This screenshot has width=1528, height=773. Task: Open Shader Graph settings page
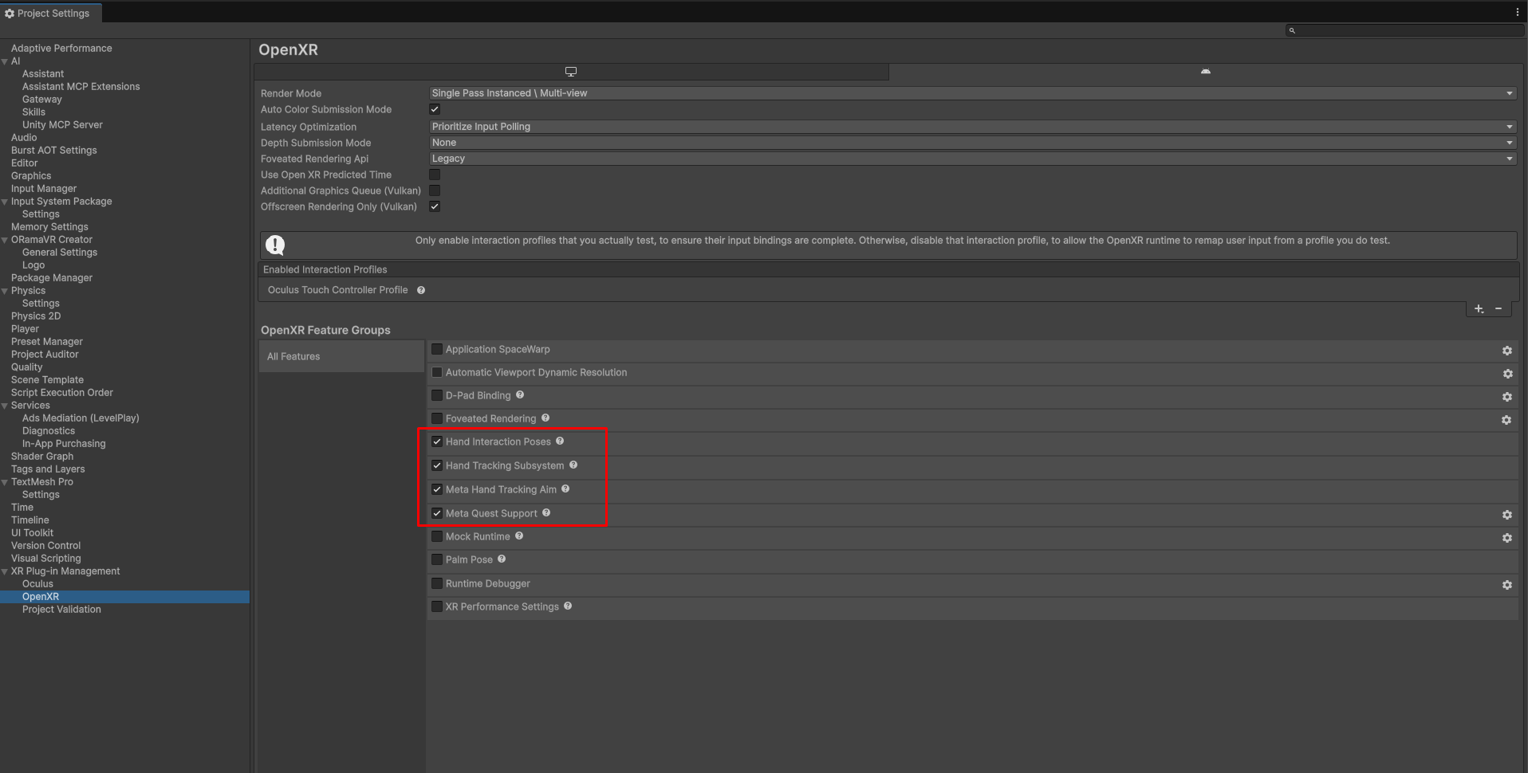42,457
